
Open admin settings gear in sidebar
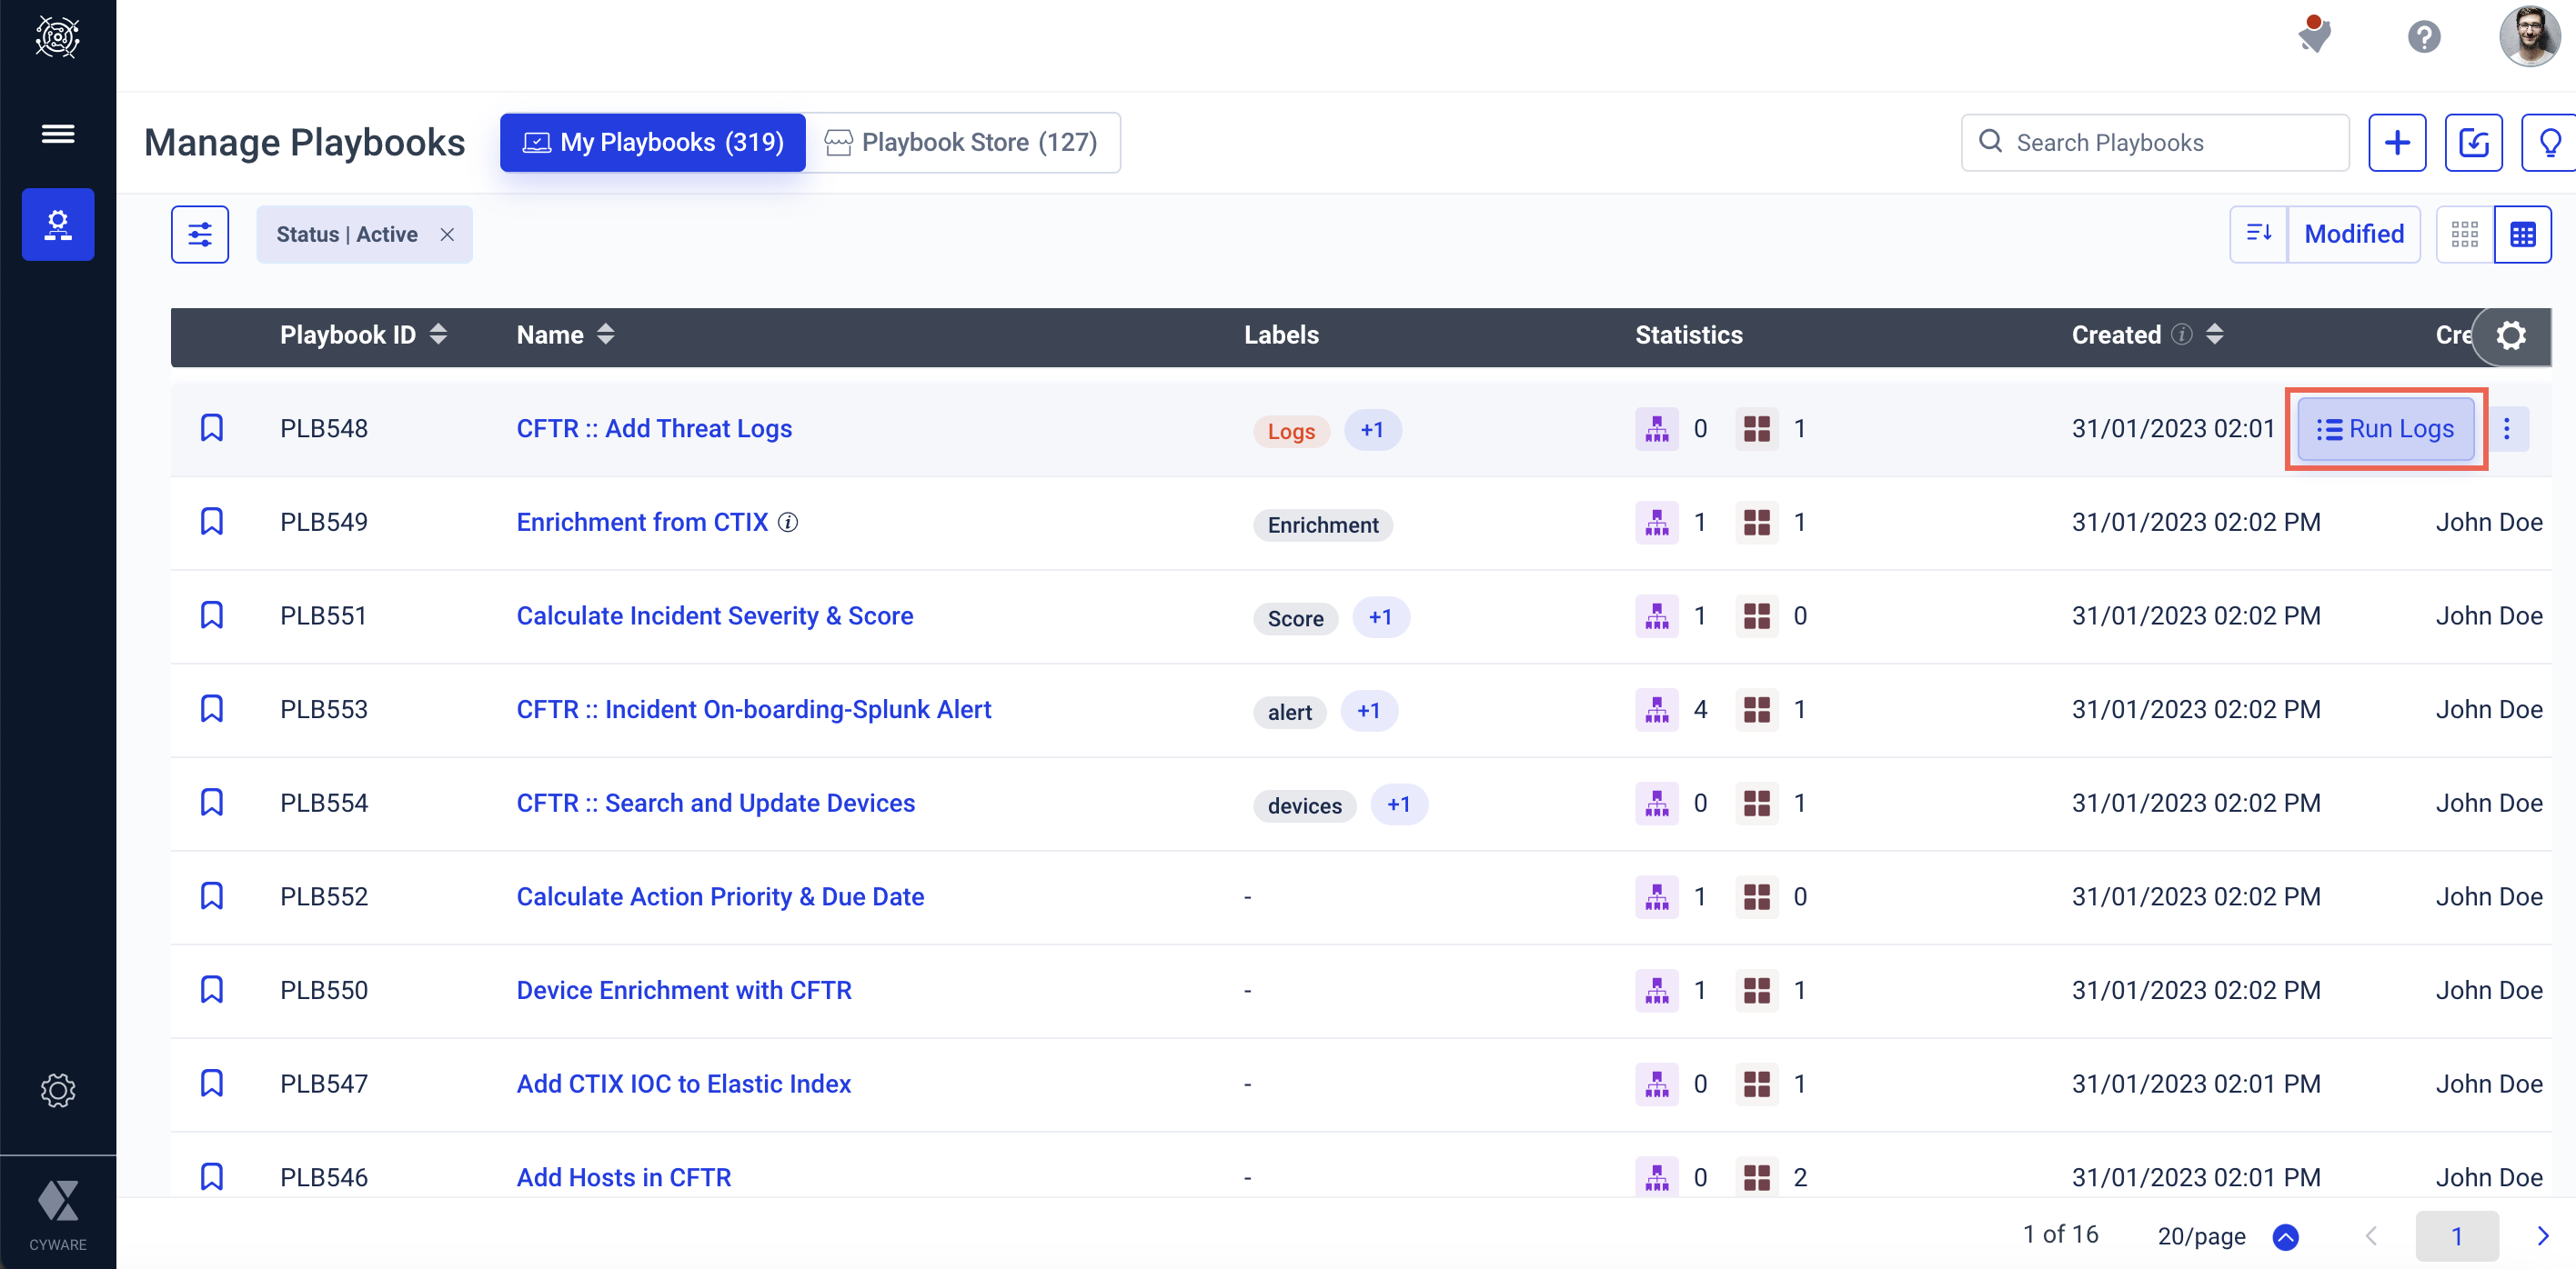58,1089
